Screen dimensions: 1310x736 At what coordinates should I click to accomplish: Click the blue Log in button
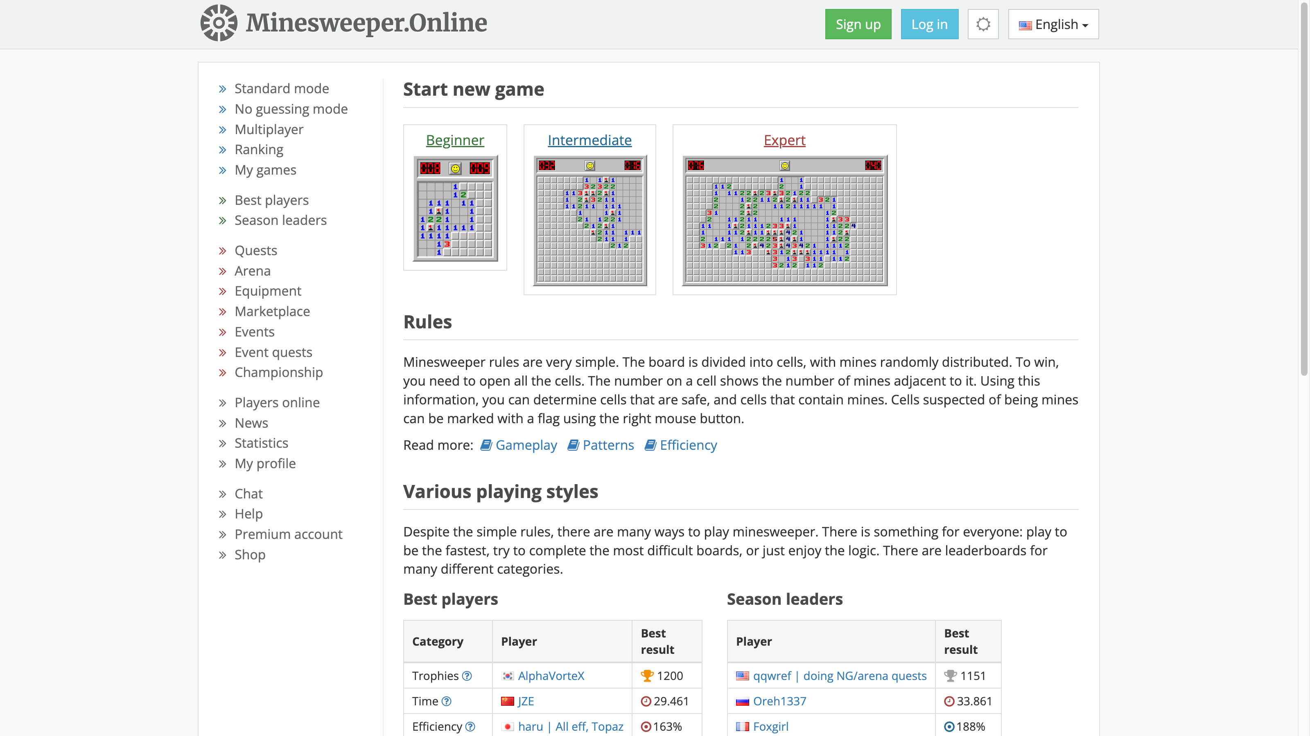coord(929,24)
